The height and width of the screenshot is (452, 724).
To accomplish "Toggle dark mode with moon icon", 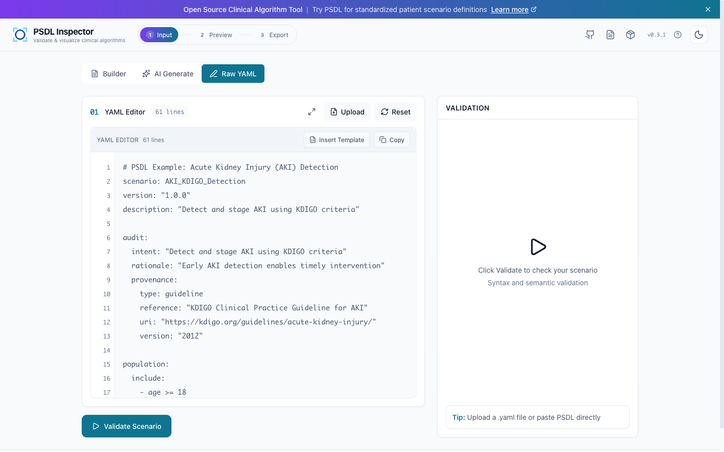I will tap(698, 35).
